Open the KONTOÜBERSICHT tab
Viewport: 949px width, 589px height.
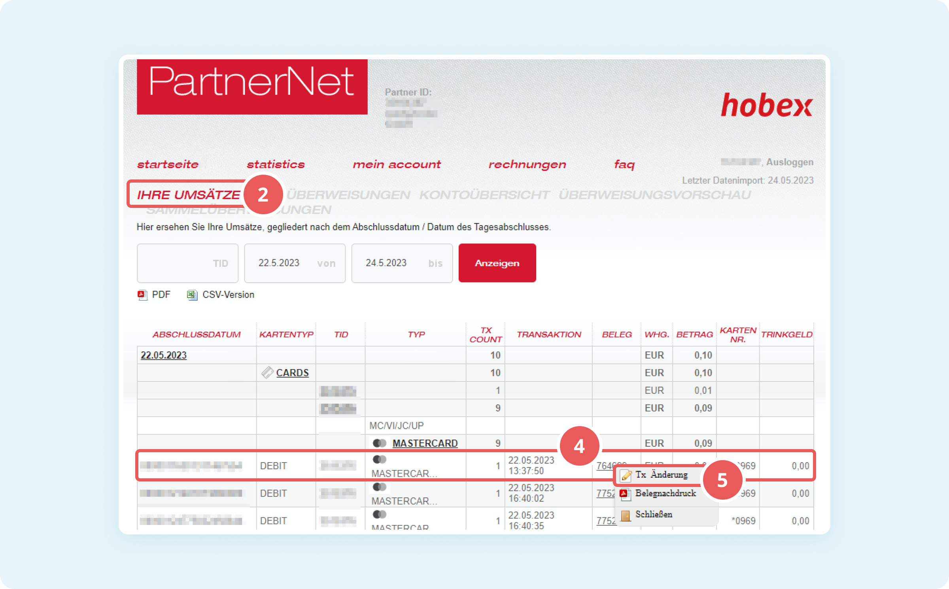[484, 195]
